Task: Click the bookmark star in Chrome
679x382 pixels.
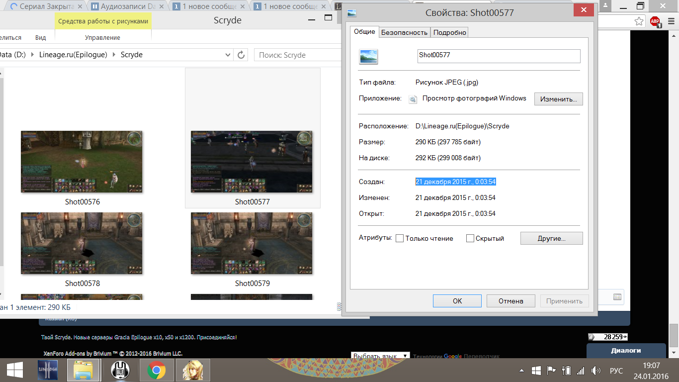Action: 639,21
